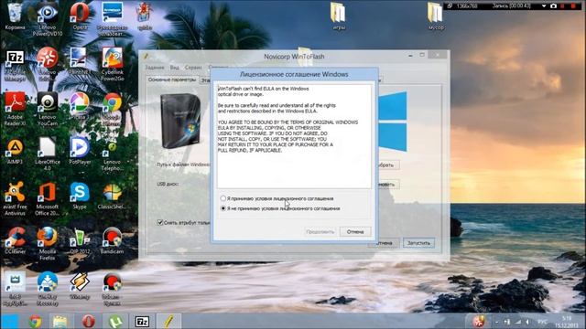Open Lenovo PowerDVD10 desktop shortcut
This screenshot has height=329, width=586.
pyautogui.click(x=47, y=18)
